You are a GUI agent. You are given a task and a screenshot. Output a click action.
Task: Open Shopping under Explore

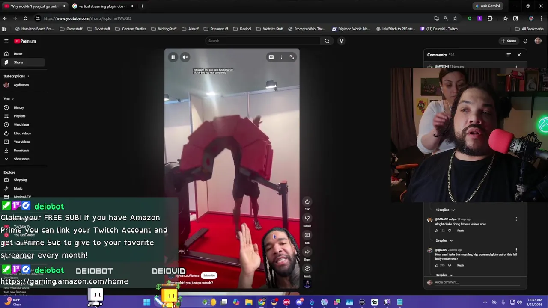22,180
